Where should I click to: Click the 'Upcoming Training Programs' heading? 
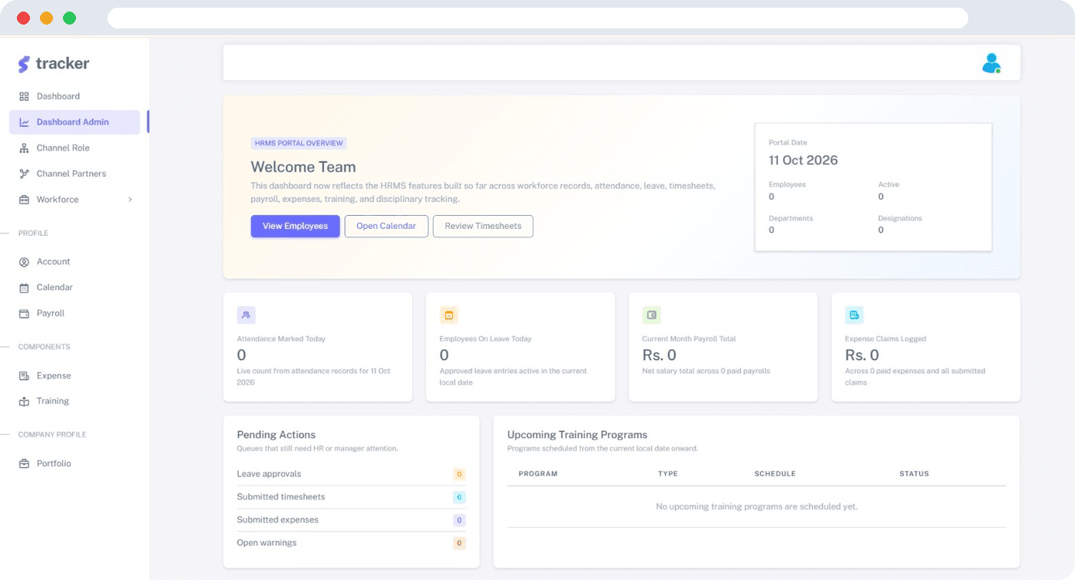pyautogui.click(x=577, y=435)
